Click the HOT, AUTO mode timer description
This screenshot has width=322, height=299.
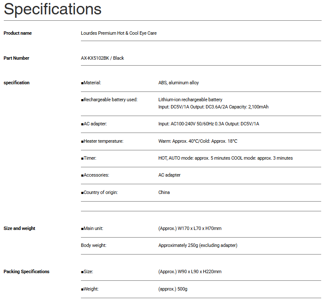(x=225, y=158)
